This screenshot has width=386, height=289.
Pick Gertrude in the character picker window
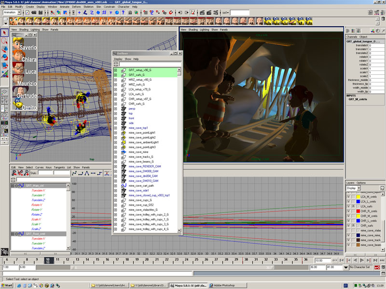(25, 92)
